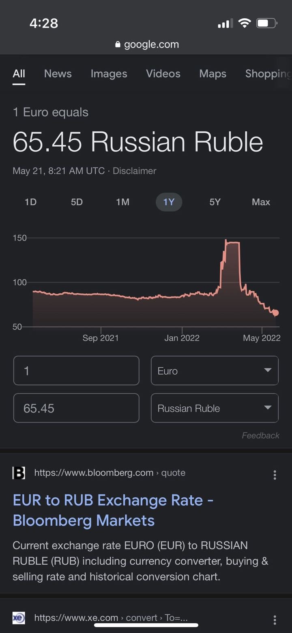The height and width of the screenshot is (633, 292).
Task: Expand the Russian Ruble currency dropdown
Action: pyautogui.click(x=215, y=408)
